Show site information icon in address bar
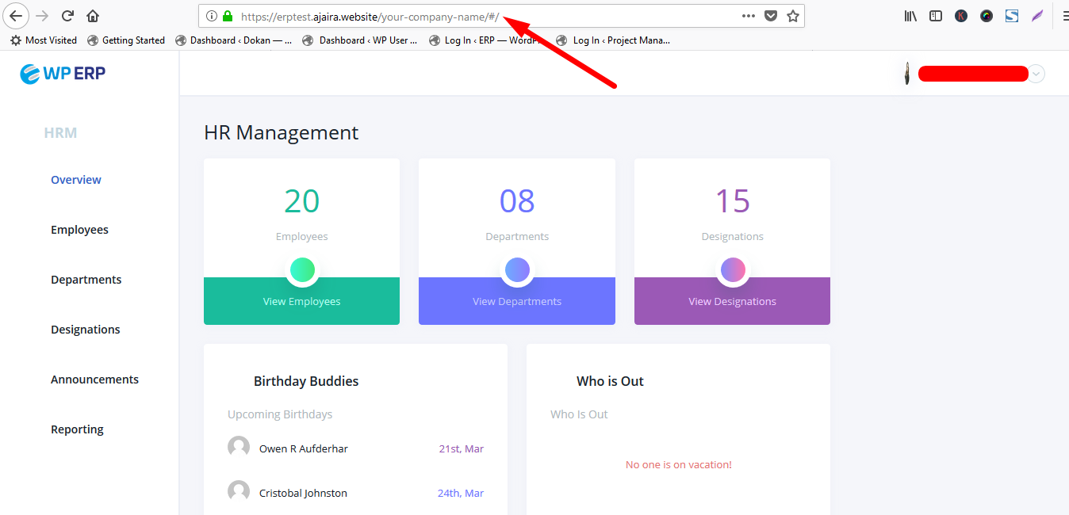The width and height of the screenshot is (1069, 515). coord(212,16)
